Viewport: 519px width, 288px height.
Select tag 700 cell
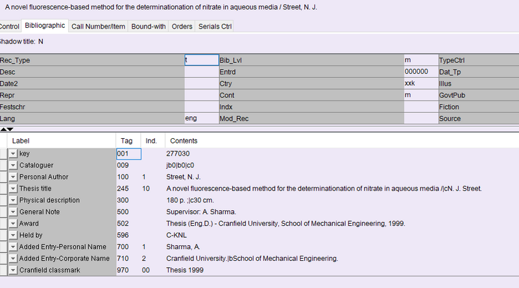pos(128,247)
